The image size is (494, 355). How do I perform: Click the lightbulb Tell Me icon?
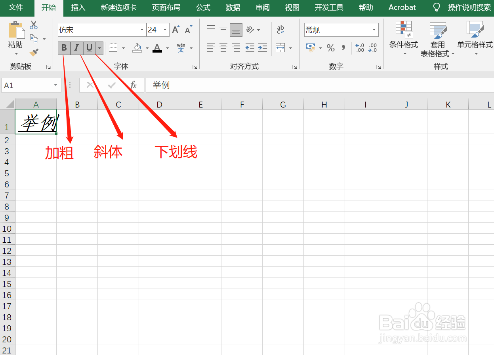tap(437, 8)
